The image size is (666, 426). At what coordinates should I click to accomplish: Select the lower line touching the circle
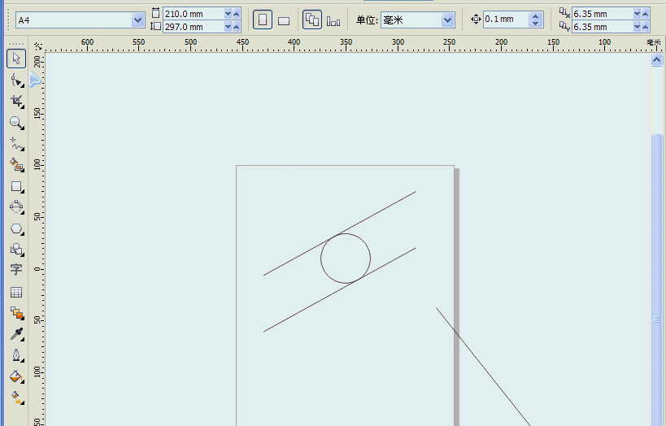(x=339, y=289)
